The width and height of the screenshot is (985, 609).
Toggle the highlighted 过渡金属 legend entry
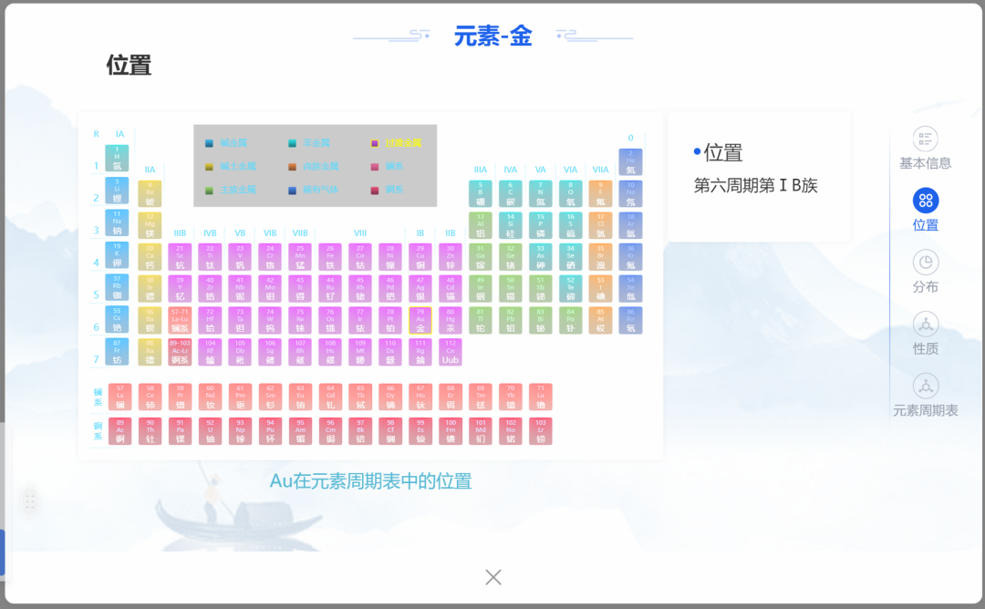[x=374, y=143]
